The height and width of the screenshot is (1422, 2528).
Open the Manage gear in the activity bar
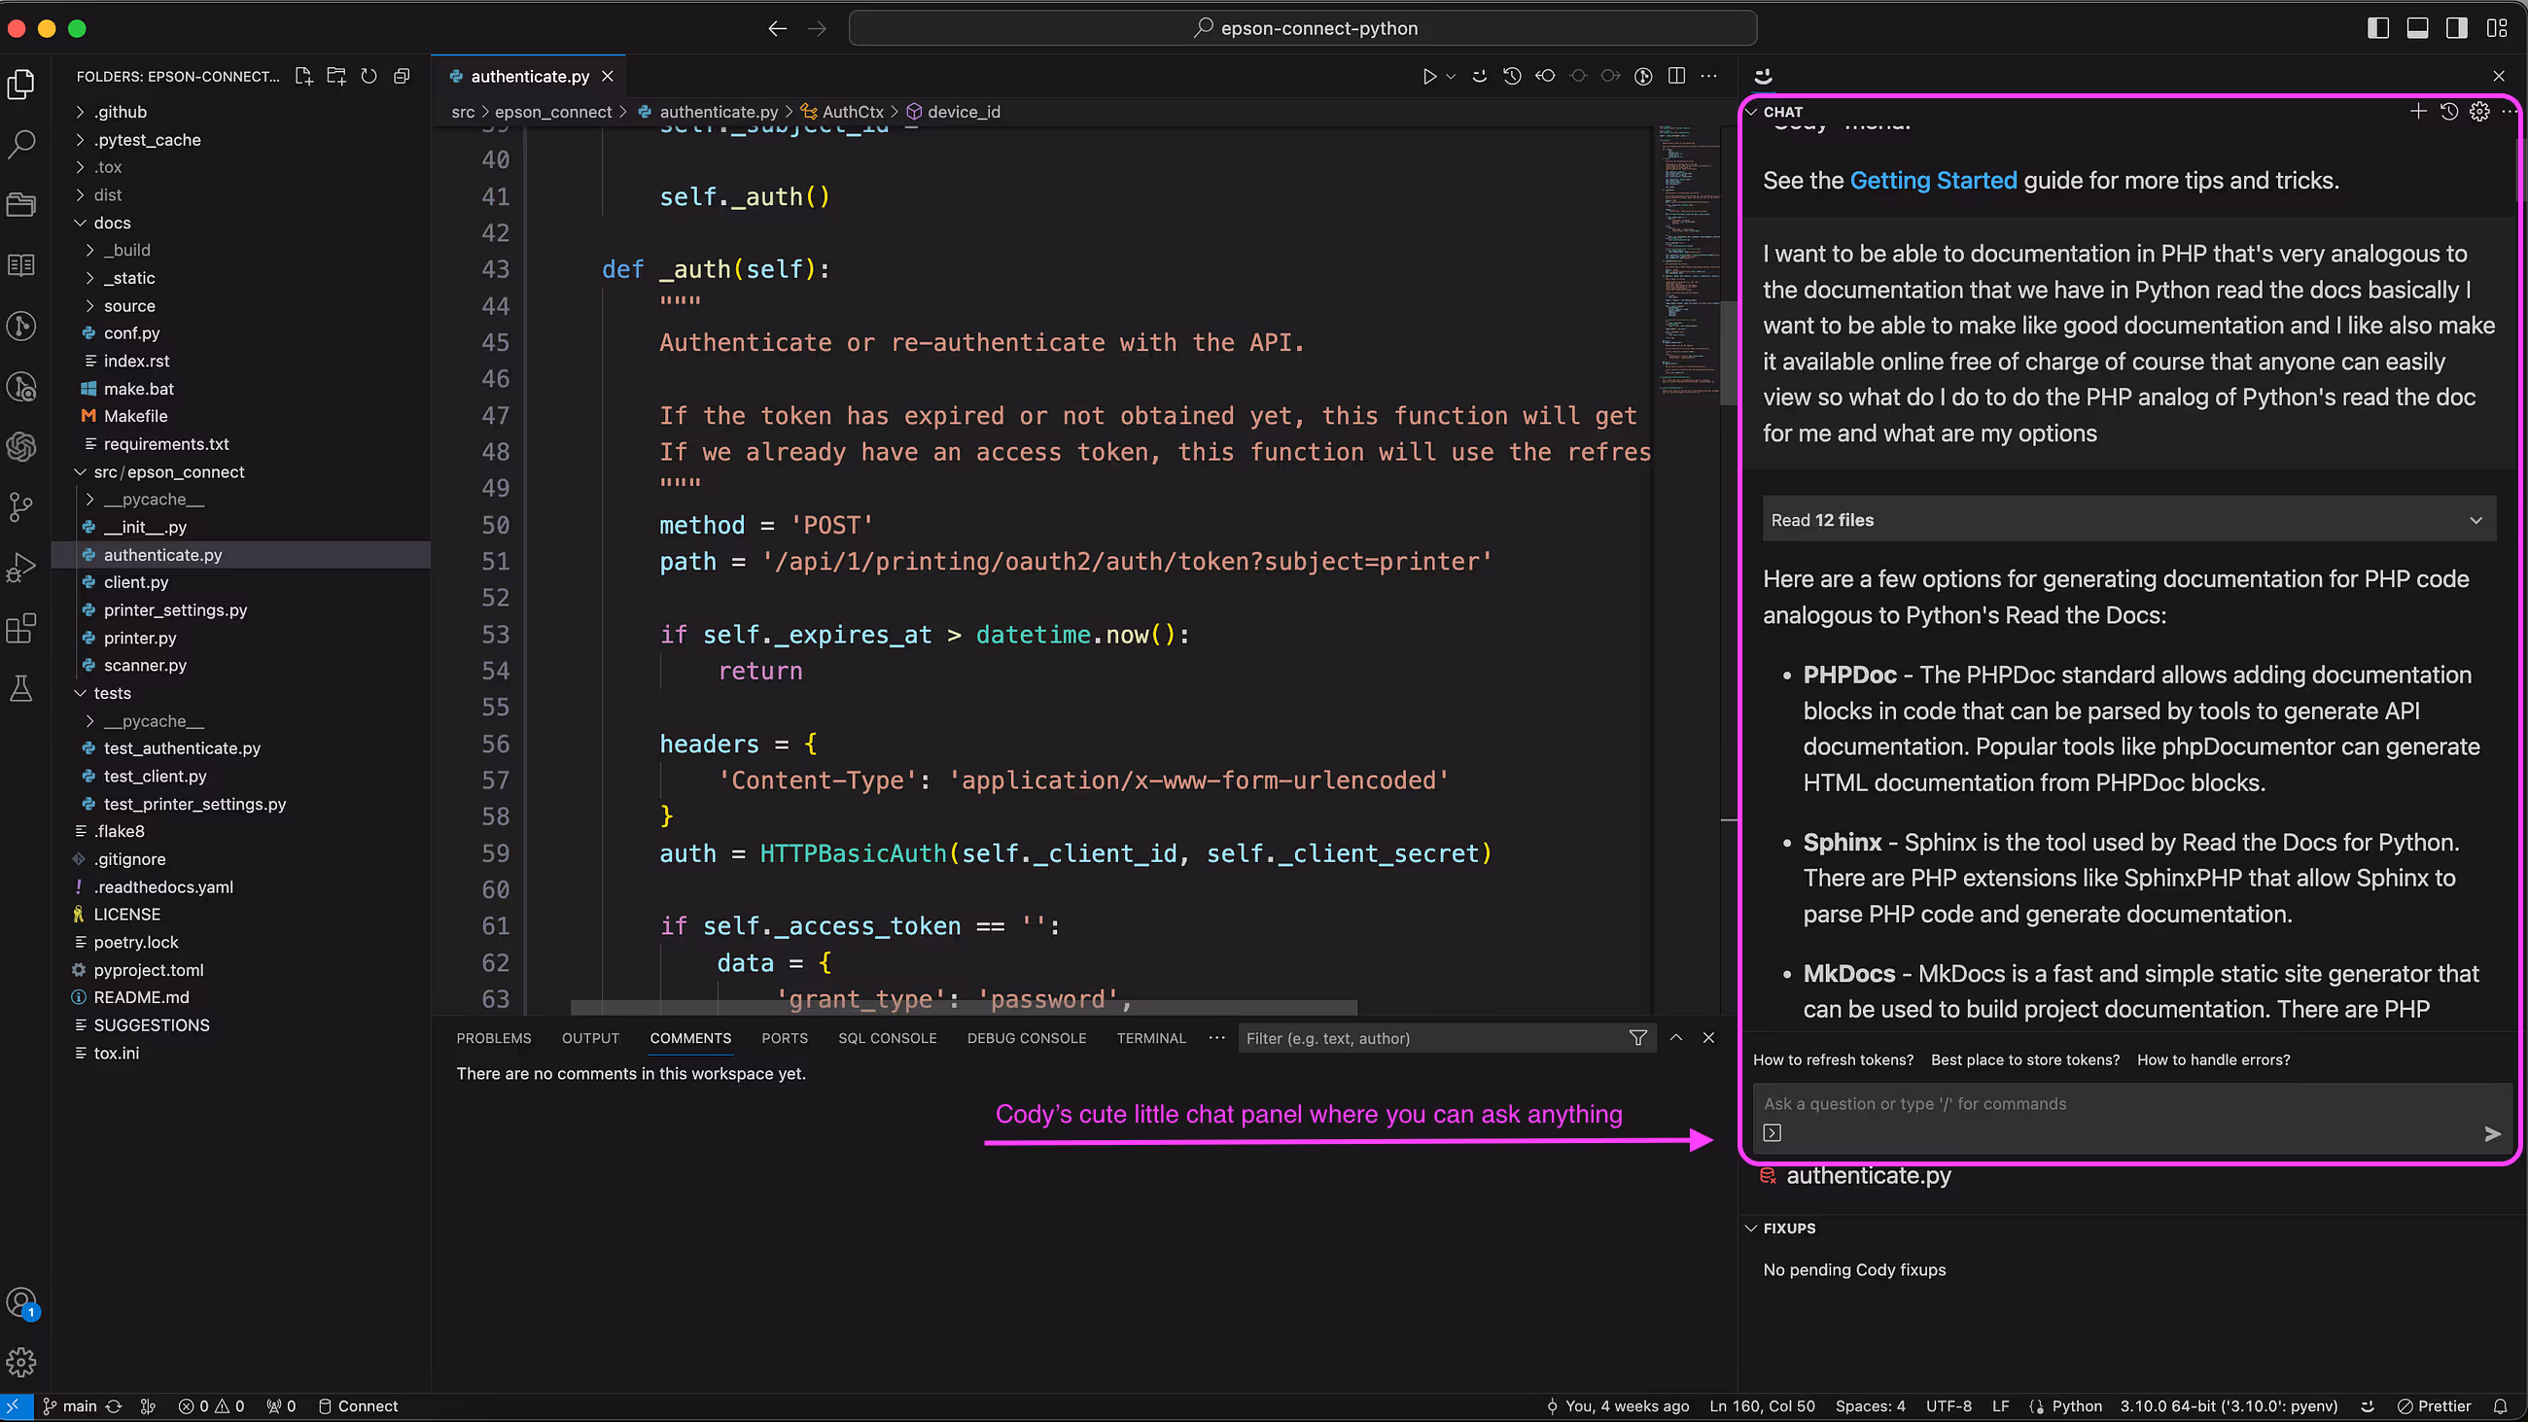[x=21, y=1361]
